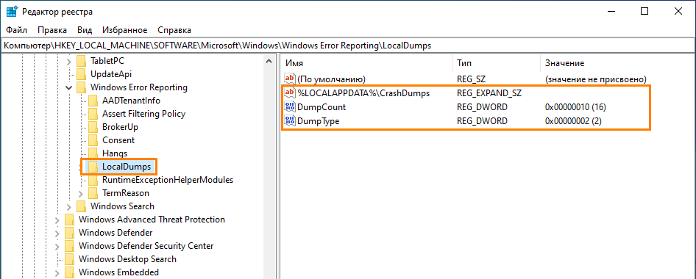Click the tree pane scroll up arrow

[269, 61]
